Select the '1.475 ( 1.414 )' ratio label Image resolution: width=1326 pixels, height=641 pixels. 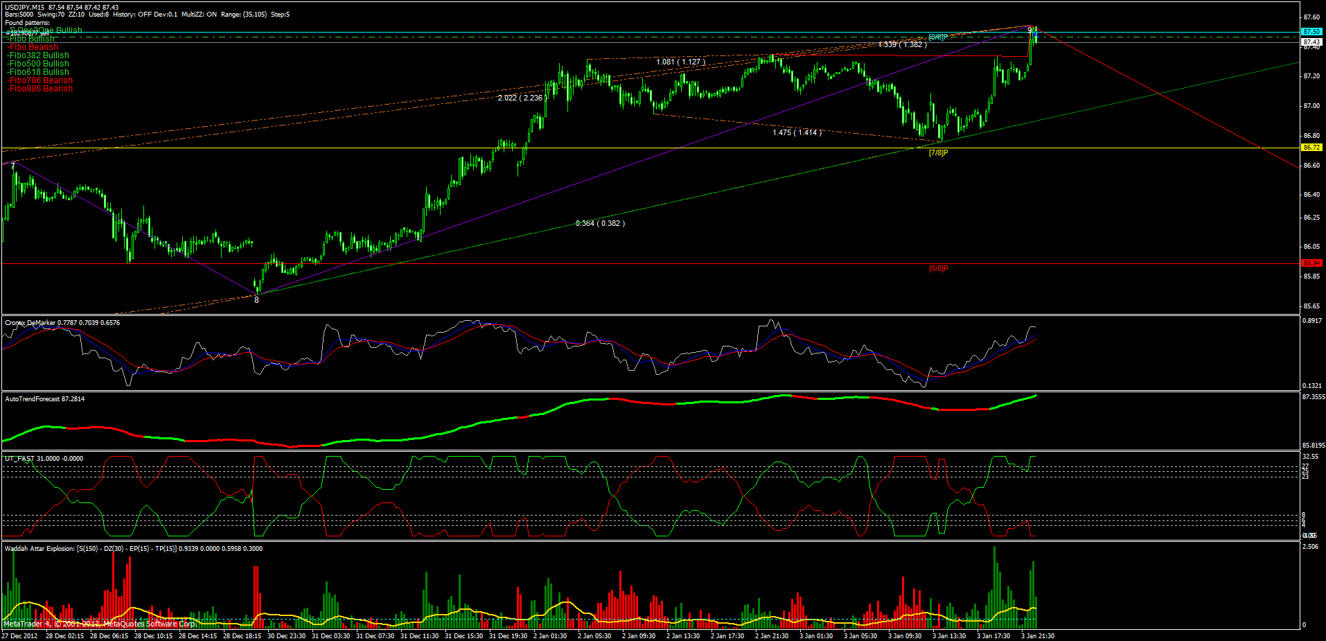[x=797, y=132]
